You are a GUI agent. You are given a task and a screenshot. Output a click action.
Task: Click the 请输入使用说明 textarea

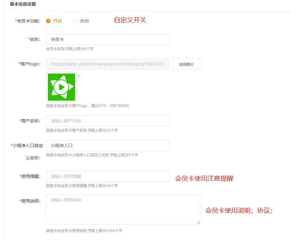click(123, 210)
